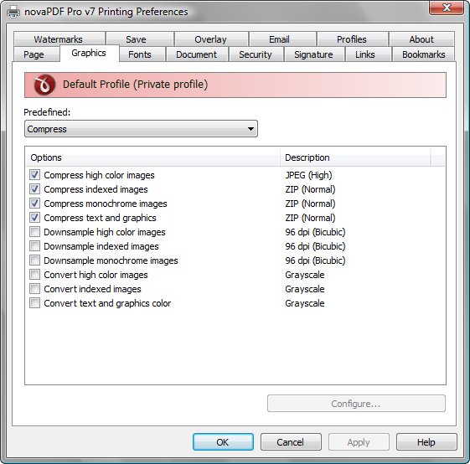Uncheck Compress high color images

[35, 175]
